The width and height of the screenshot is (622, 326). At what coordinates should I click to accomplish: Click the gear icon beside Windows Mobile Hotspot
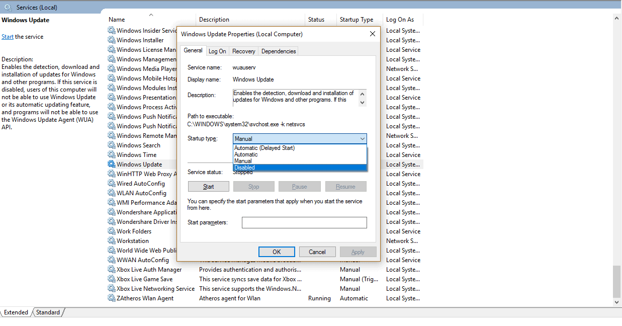[111, 78]
